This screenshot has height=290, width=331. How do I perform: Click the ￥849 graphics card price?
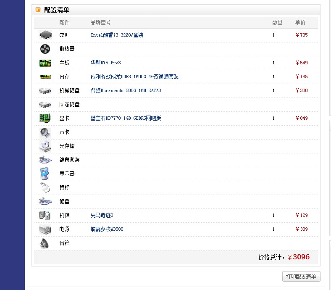pyautogui.click(x=302, y=118)
